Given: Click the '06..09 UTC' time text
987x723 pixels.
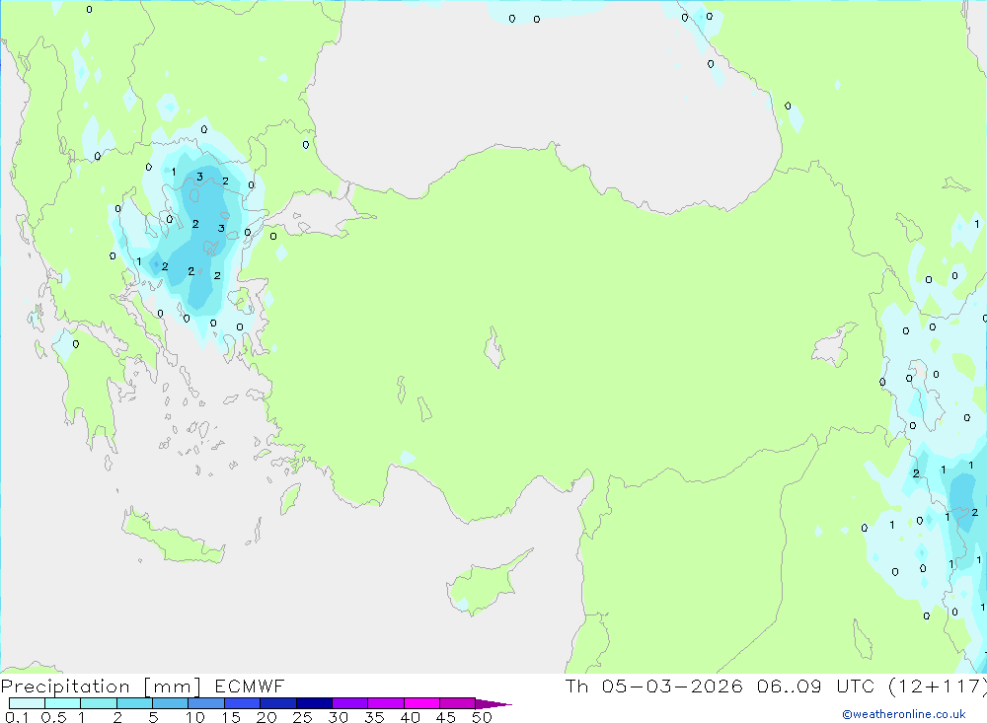Looking at the screenshot, I should tap(816, 686).
